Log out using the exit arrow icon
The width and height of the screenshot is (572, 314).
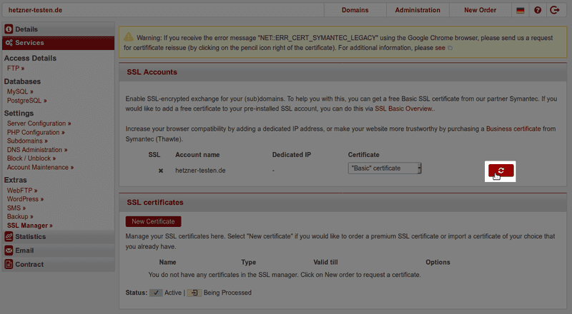[x=555, y=10]
